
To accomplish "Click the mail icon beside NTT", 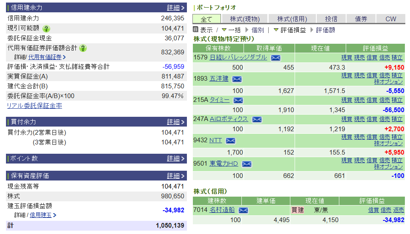I will [230, 141].
